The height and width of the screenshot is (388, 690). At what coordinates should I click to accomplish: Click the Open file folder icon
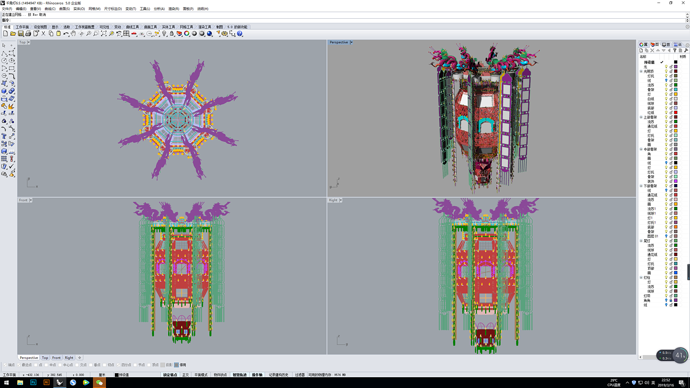pyautogui.click(x=13, y=33)
